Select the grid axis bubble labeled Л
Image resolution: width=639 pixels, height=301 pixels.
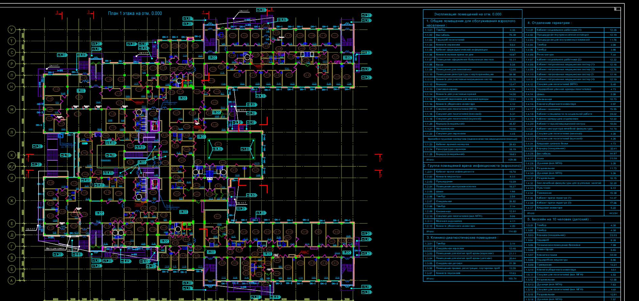click(12, 132)
